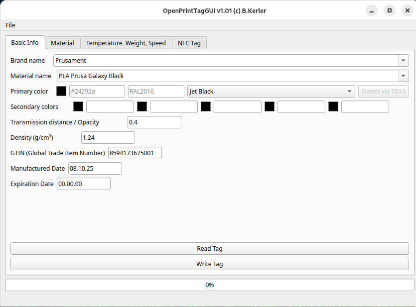Click the Manufactured Date label
Image resolution: width=416 pixels, height=307 pixels.
[38, 169]
